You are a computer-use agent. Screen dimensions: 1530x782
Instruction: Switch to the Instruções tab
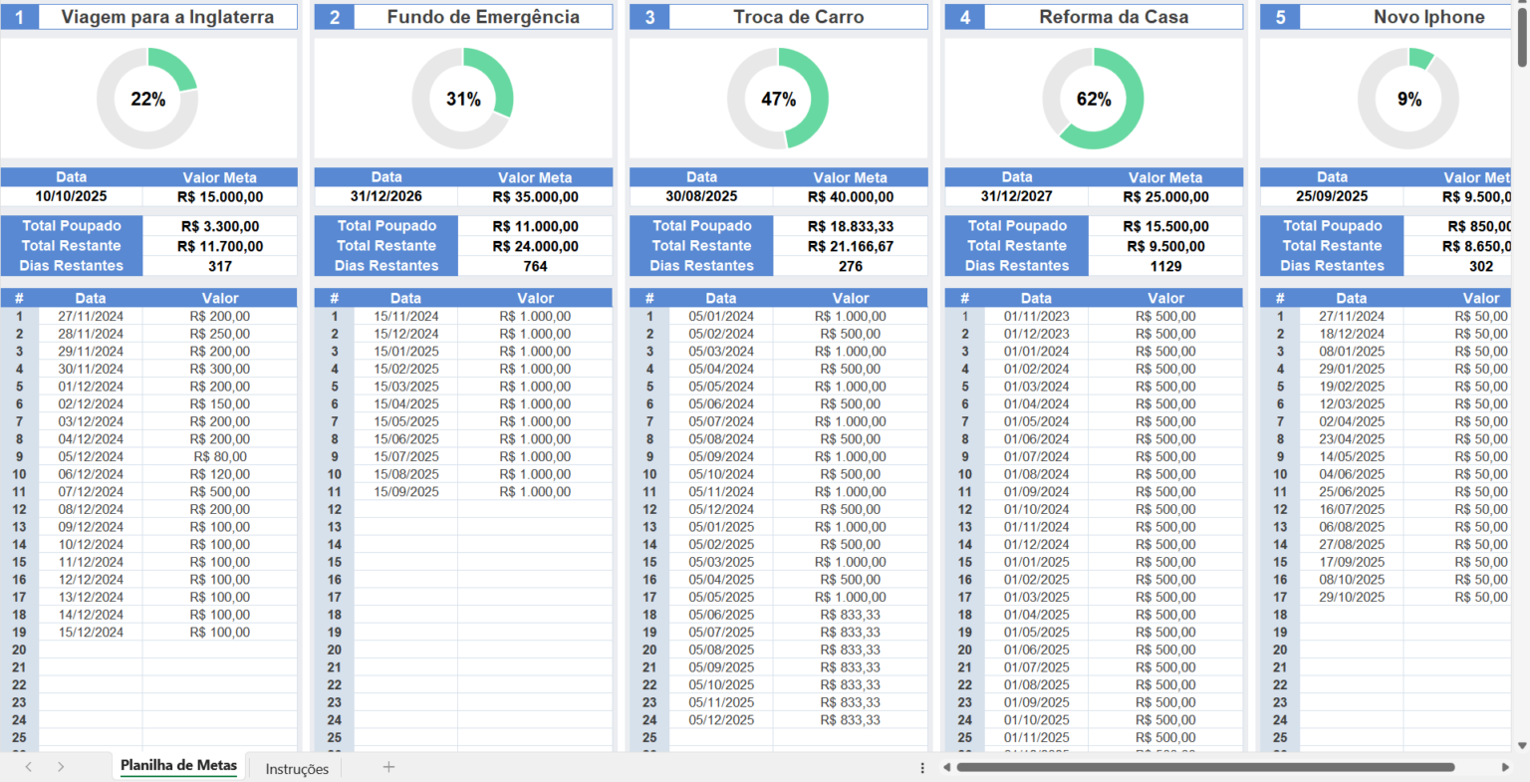[x=296, y=768]
